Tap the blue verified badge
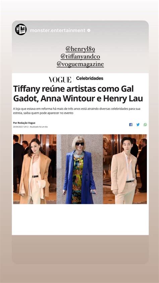The height and width of the screenshot is (283, 159). pos(89,30)
